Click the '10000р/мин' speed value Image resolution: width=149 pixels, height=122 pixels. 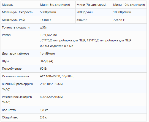122,12
